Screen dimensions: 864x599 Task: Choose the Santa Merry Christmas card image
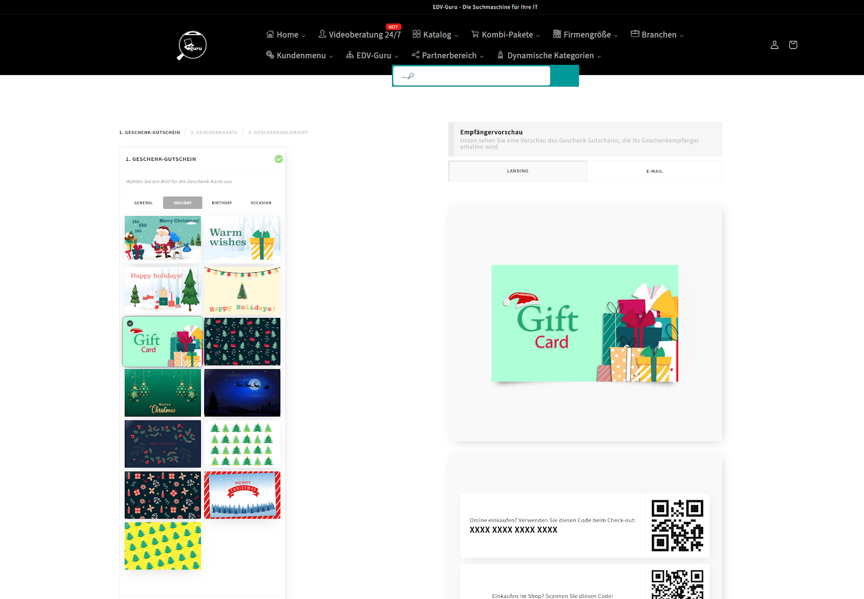point(163,239)
